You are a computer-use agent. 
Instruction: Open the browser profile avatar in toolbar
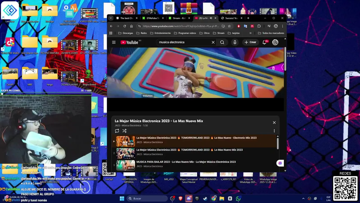pos(276,26)
